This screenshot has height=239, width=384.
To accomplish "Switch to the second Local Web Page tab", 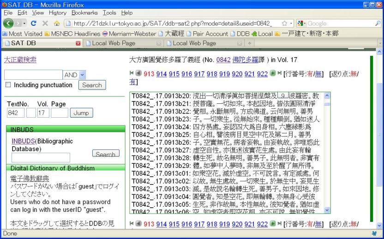I will (x=204, y=43).
